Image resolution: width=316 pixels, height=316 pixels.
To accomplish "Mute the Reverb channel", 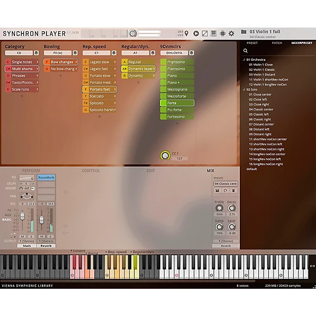I will click(41, 236).
